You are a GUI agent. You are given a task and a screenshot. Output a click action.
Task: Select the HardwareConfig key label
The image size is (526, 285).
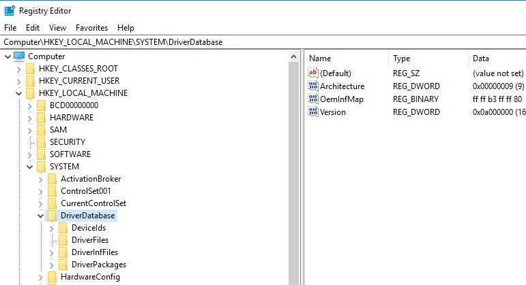tap(90, 277)
